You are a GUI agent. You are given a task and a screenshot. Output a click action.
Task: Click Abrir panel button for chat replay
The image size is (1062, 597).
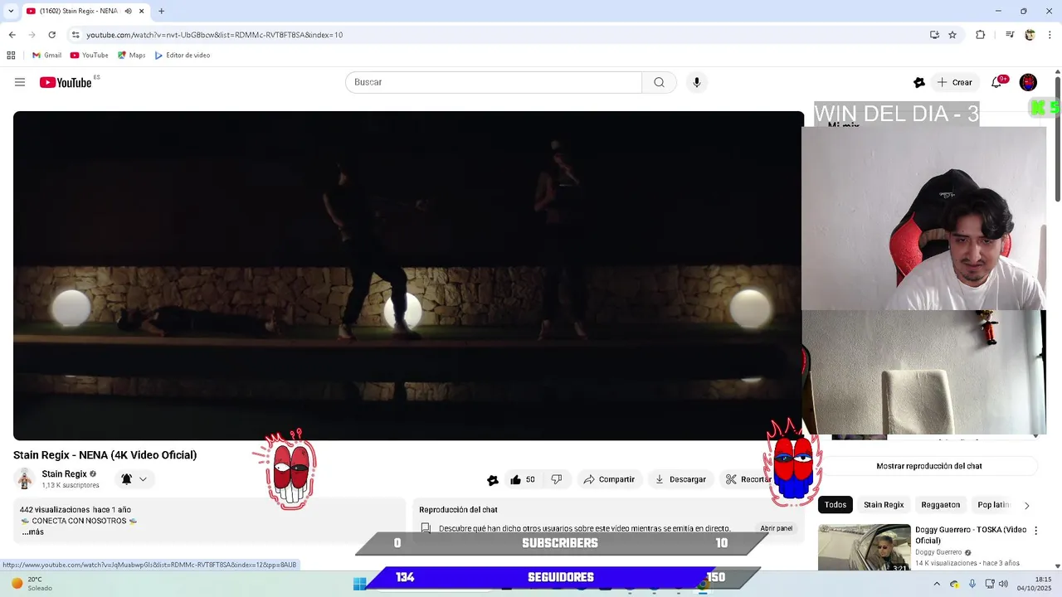[777, 528]
